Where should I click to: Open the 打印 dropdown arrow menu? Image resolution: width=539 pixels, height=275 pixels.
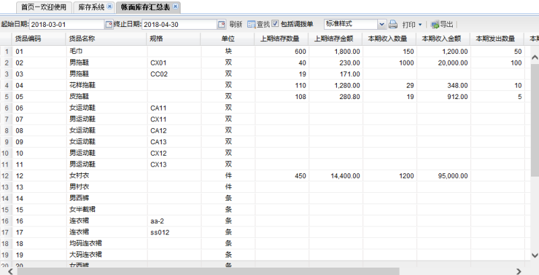[x=420, y=24]
